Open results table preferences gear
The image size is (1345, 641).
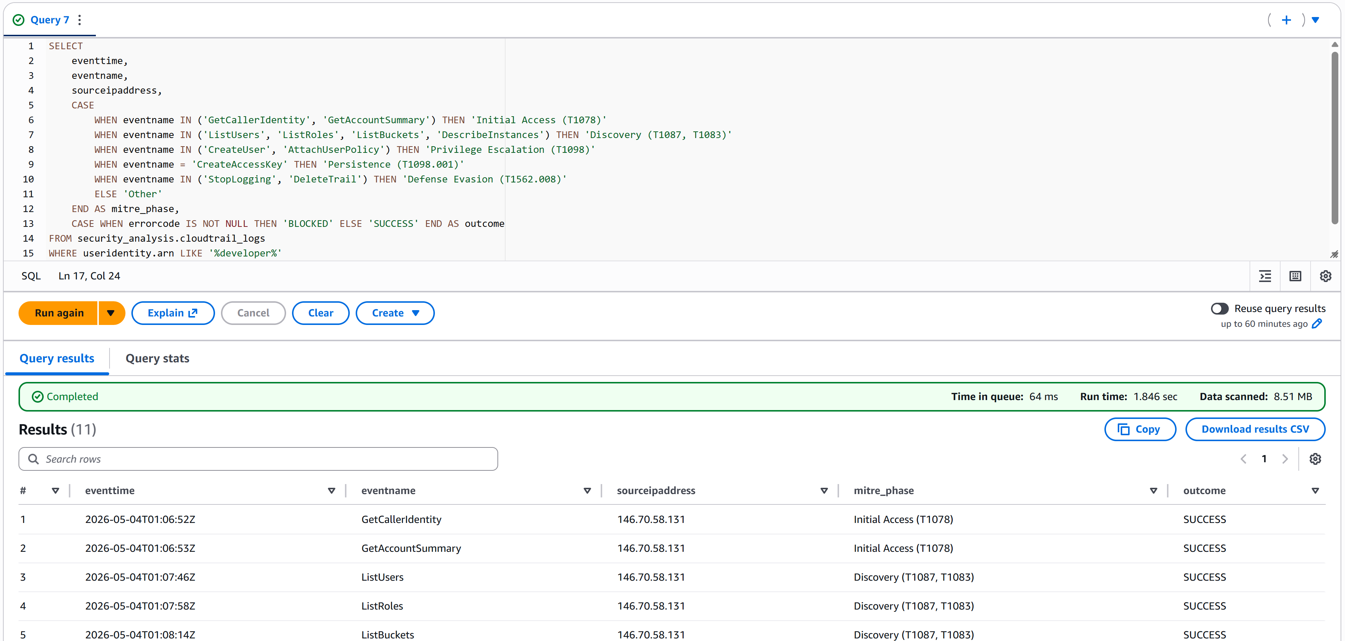[x=1315, y=459]
